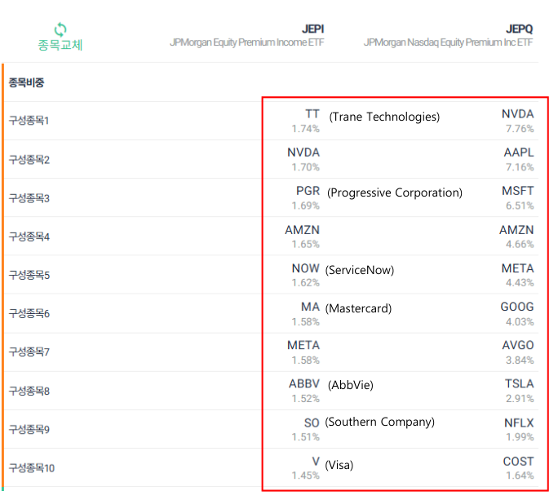The width and height of the screenshot is (558, 500).
Task: Click the 구성종목1 row label
Action: tap(29, 121)
